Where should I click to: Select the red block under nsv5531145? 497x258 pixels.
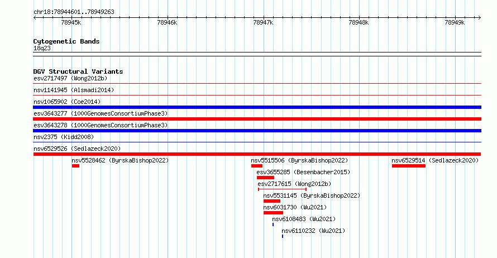click(x=272, y=201)
